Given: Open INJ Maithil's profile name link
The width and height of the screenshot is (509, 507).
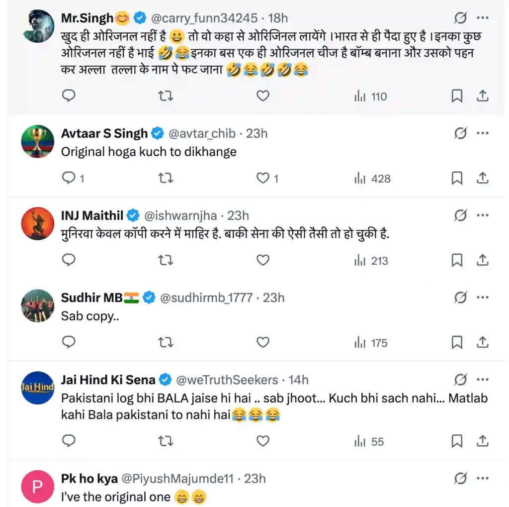Looking at the screenshot, I should (92, 215).
